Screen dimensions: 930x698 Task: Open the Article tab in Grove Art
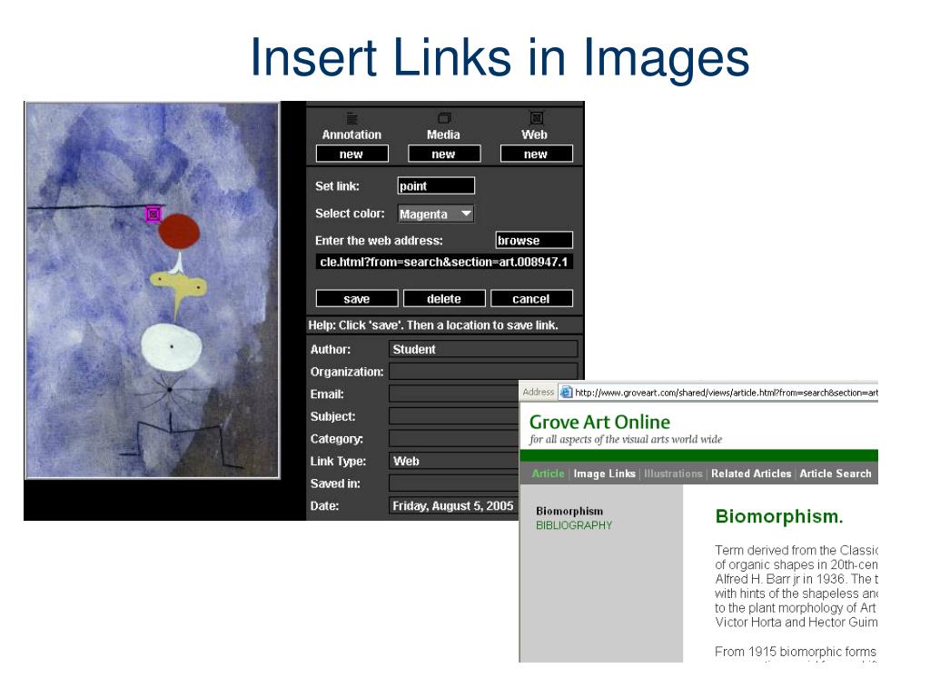click(x=548, y=474)
